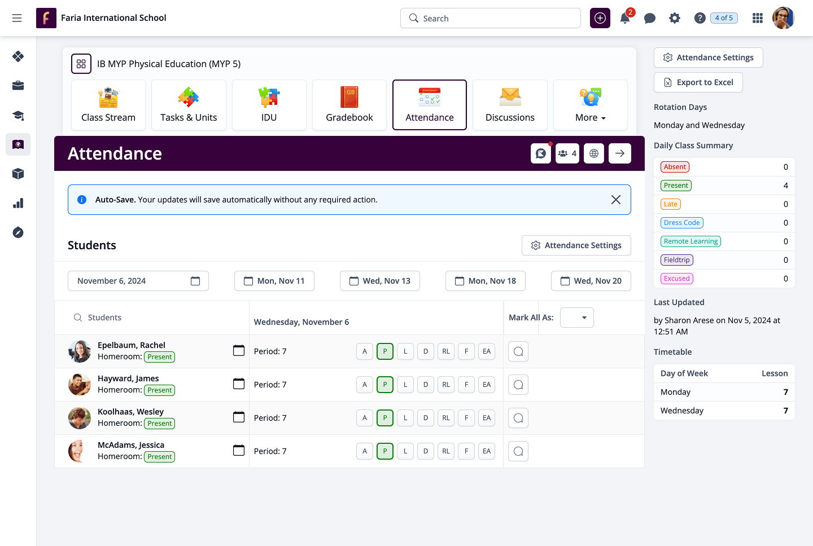Click the globe icon in Attendance header
Image resolution: width=813 pixels, height=546 pixels.
[x=594, y=153]
